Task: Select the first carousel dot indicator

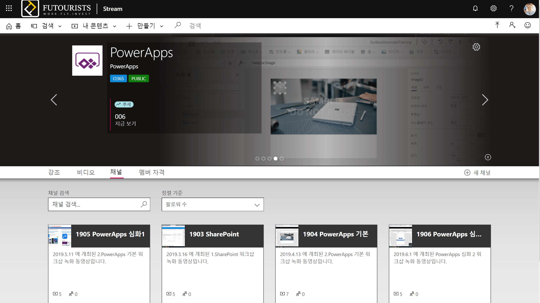Action: click(257, 159)
